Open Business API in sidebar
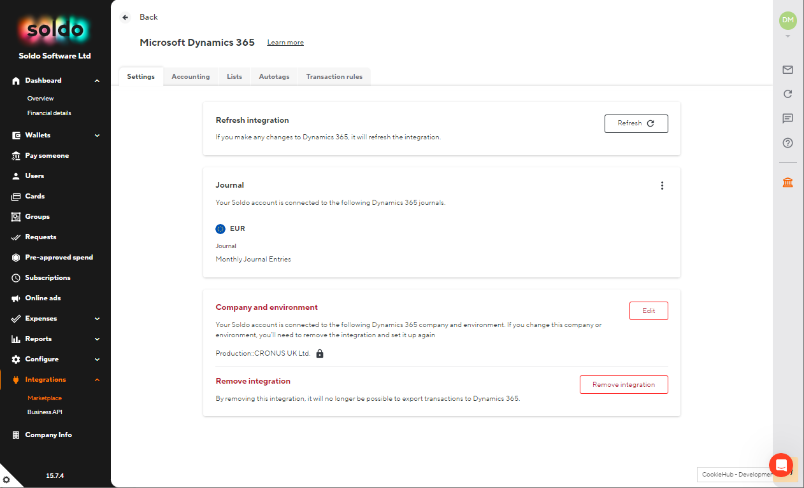 (45, 412)
